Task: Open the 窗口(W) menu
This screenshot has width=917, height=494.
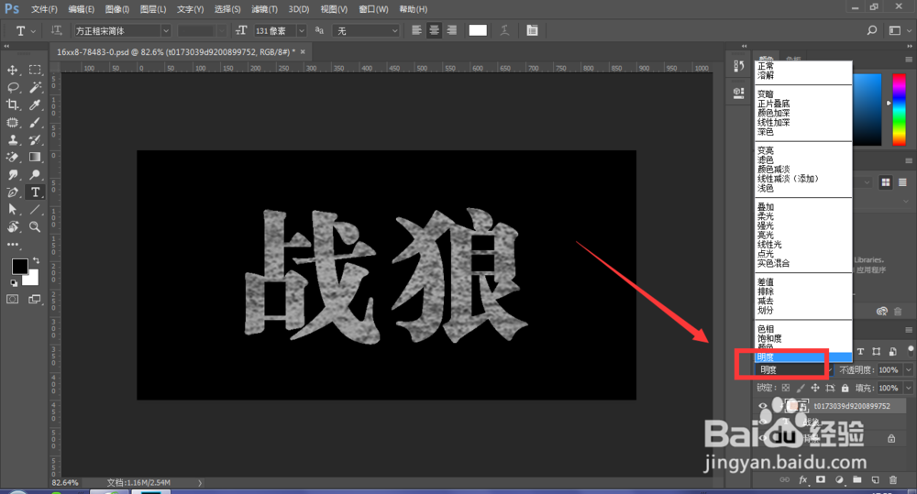Action: [x=373, y=9]
